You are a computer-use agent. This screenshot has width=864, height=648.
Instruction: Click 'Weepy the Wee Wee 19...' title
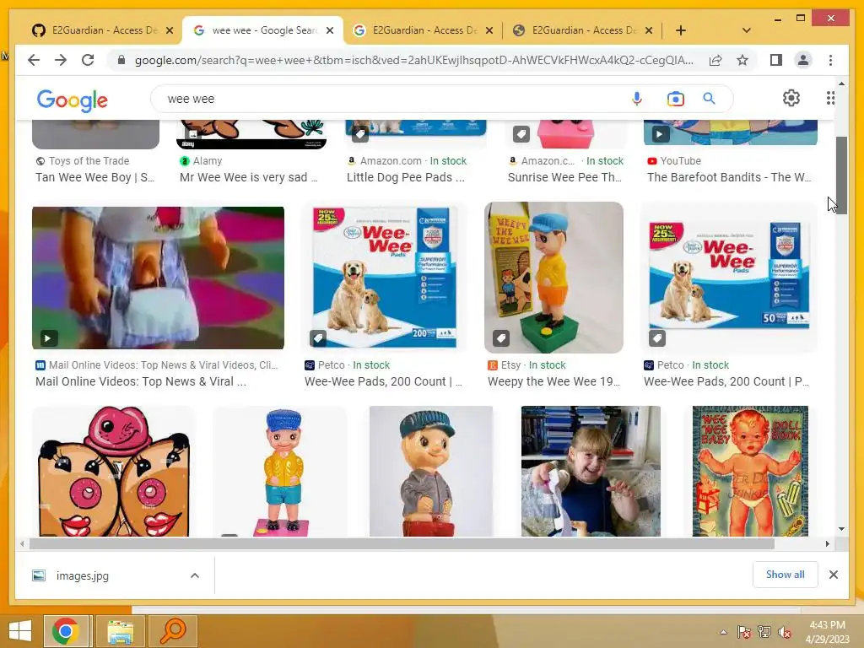[553, 381]
